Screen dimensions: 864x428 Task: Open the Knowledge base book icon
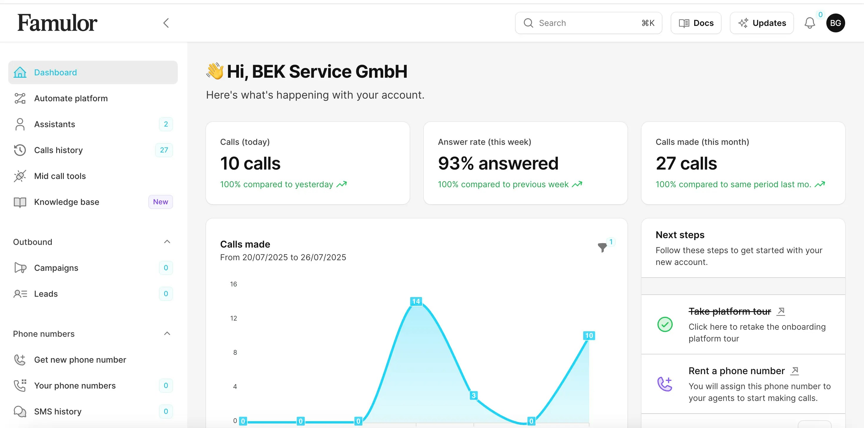tap(20, 202)
